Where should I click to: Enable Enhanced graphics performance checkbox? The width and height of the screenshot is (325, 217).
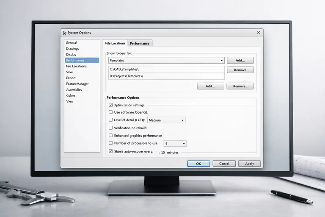111,135
